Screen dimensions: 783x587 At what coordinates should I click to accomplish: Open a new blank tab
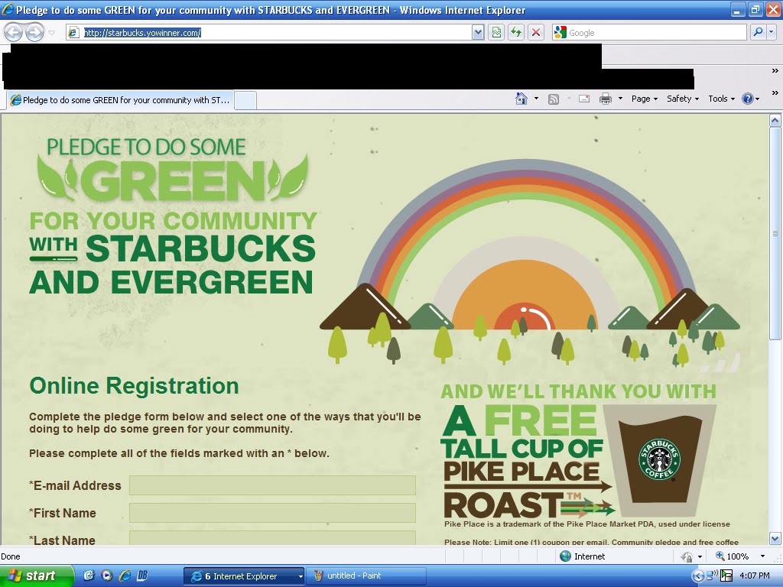(x=245, y=100)
